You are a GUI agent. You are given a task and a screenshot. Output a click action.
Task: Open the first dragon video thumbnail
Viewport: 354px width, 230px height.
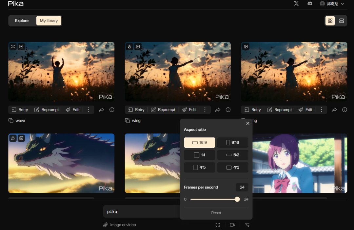(61, 163)
